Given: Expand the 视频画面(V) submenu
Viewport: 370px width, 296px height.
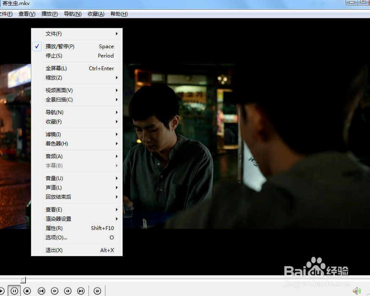Looking at the screenshot, I should tap(77, 90).
